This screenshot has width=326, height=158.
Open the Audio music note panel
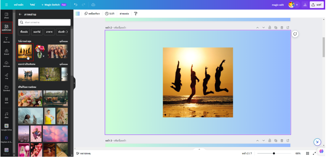pyautogui.click(x=7, y=115)
